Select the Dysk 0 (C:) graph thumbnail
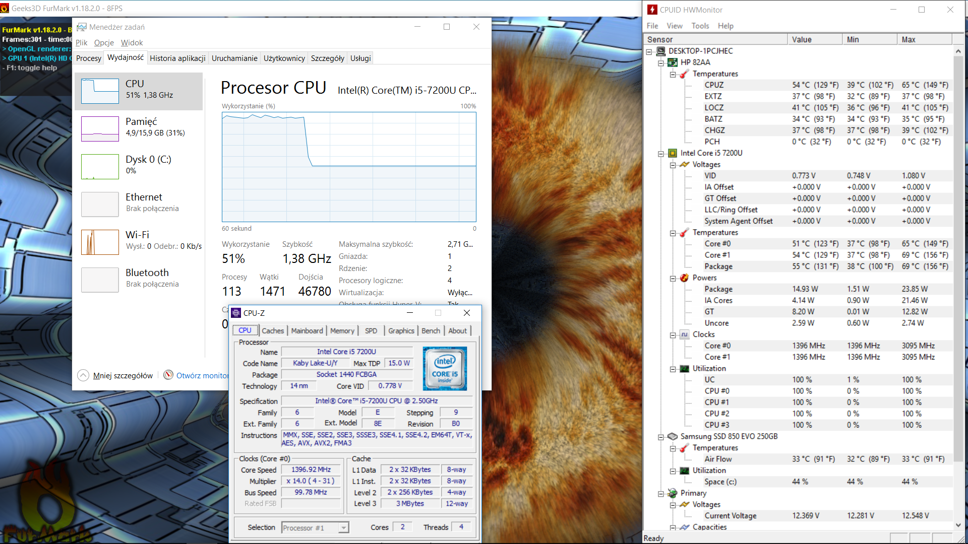This screenshot has height=544, width=968. 100,167
